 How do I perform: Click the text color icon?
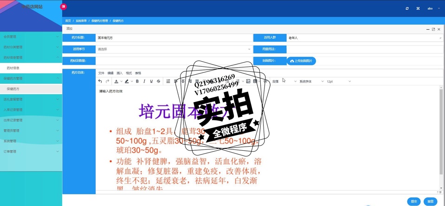(x=116, y=81)
